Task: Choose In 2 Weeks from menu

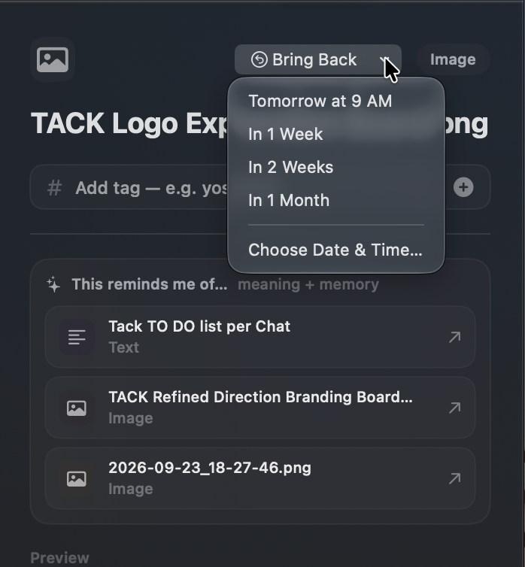Action: point(290,168)
